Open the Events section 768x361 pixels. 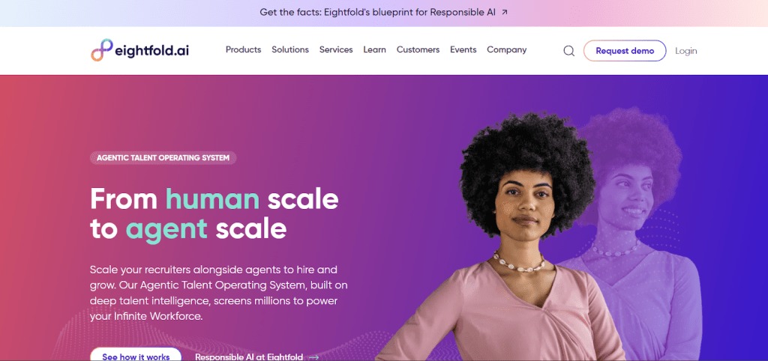pos(463,50)
